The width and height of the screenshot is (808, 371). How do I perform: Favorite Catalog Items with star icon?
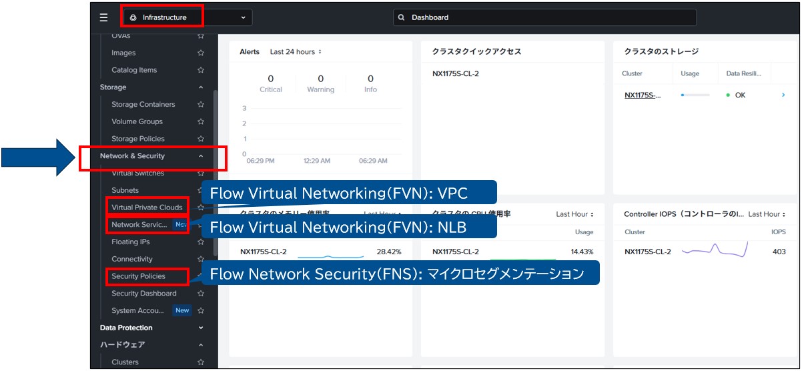click(201, 70)
